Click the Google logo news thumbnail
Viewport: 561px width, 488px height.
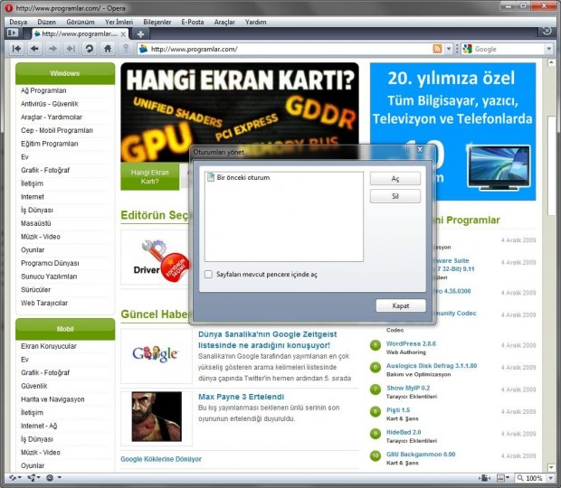156,354
